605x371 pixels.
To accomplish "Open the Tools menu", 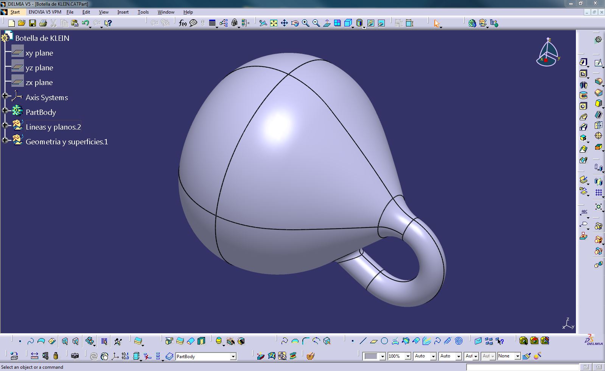I will (x=143, y=12).
